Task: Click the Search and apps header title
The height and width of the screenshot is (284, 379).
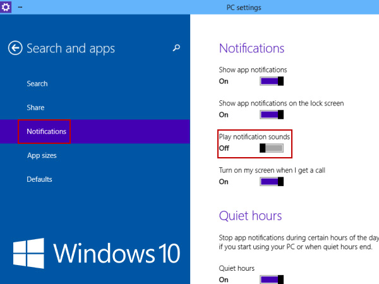Action: click(x=71, y=49)
